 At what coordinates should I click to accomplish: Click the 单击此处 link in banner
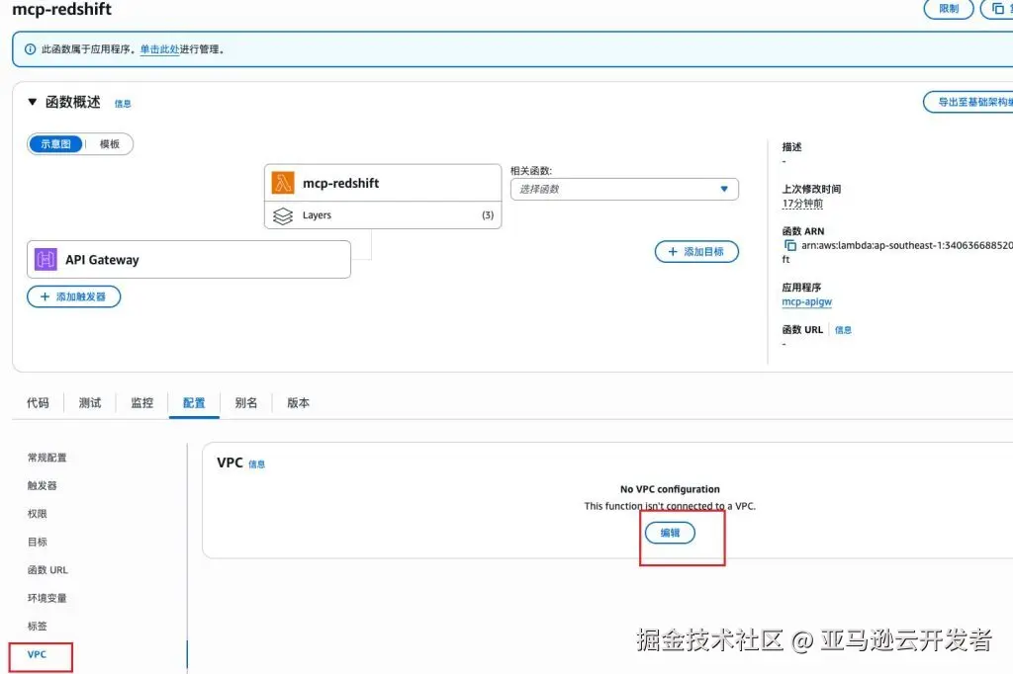pos(159,49)
